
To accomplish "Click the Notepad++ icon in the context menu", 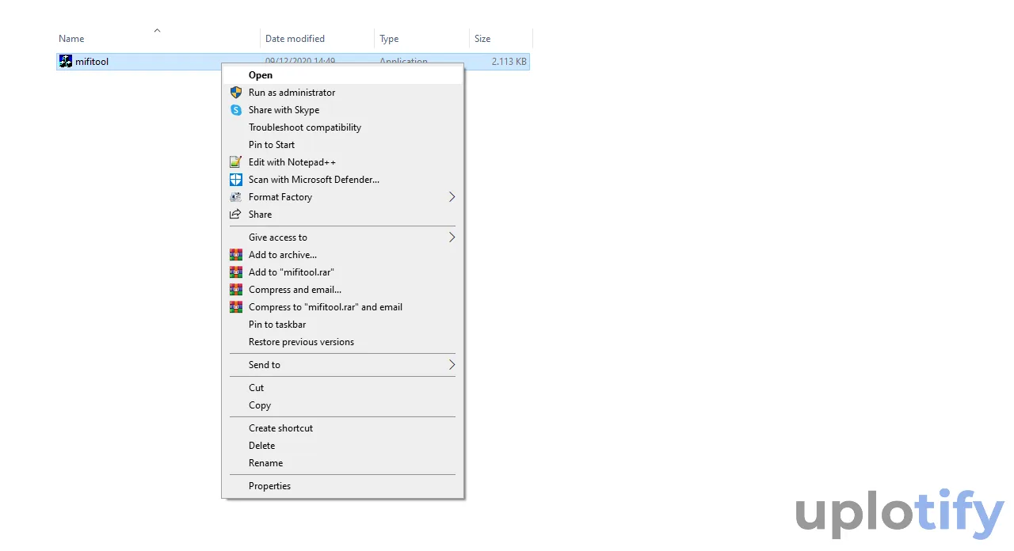I will (235, 162).
